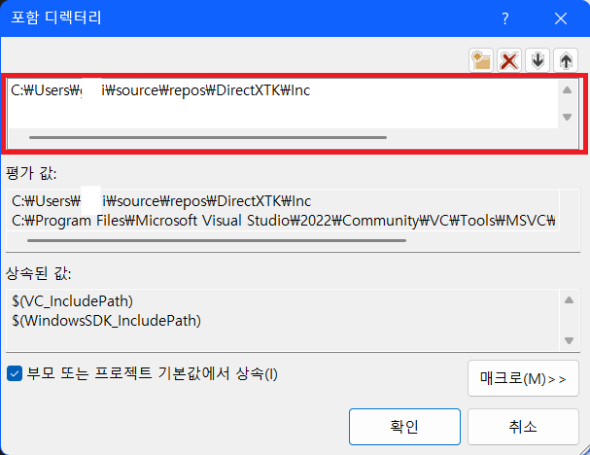The width and height of the screenshot is (590, 455).
Task: Delete selected line with red X icon
Action: (509, 60)
